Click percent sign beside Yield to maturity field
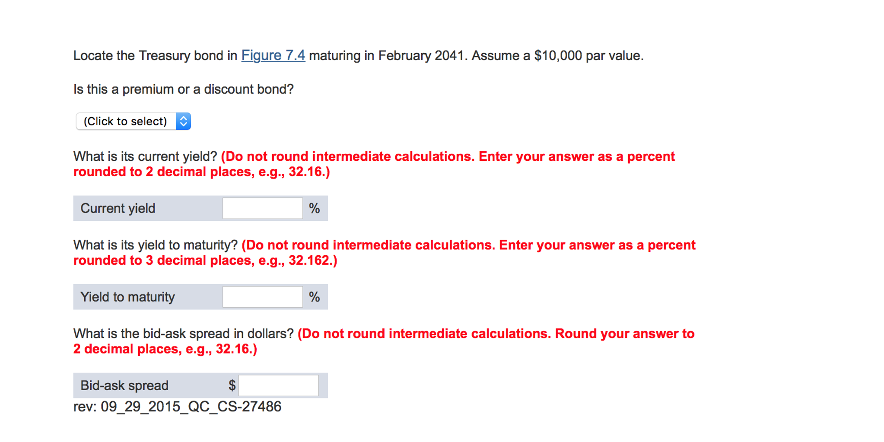 [x=315, y=297]
